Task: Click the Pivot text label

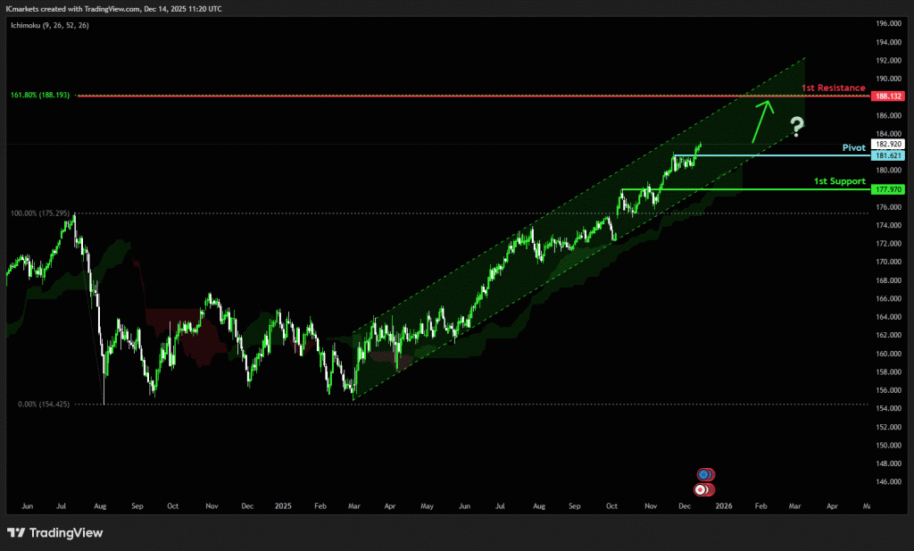Action: (x=853, y=146)
